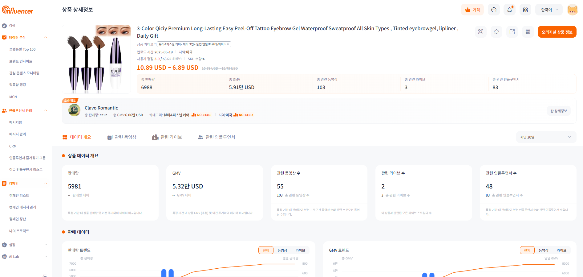
Task: Collapse the sidebar with bottom icon
Action: tap(45, 275)
